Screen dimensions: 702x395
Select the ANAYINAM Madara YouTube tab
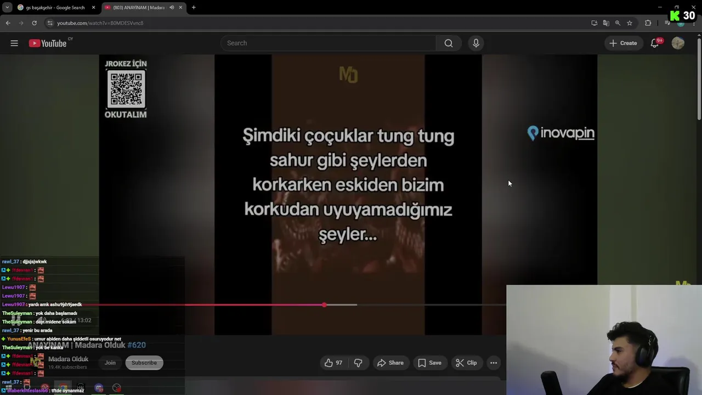click(x=143, y=8)
